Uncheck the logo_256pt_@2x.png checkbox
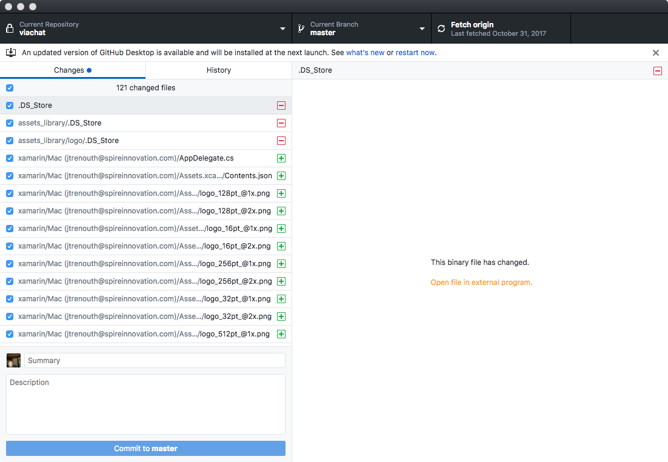 pyautogui.click(x=10, y=281)
